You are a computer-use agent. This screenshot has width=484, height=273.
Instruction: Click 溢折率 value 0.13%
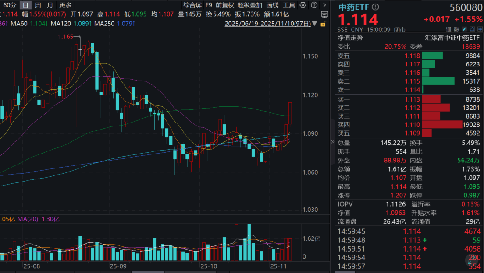470,204
